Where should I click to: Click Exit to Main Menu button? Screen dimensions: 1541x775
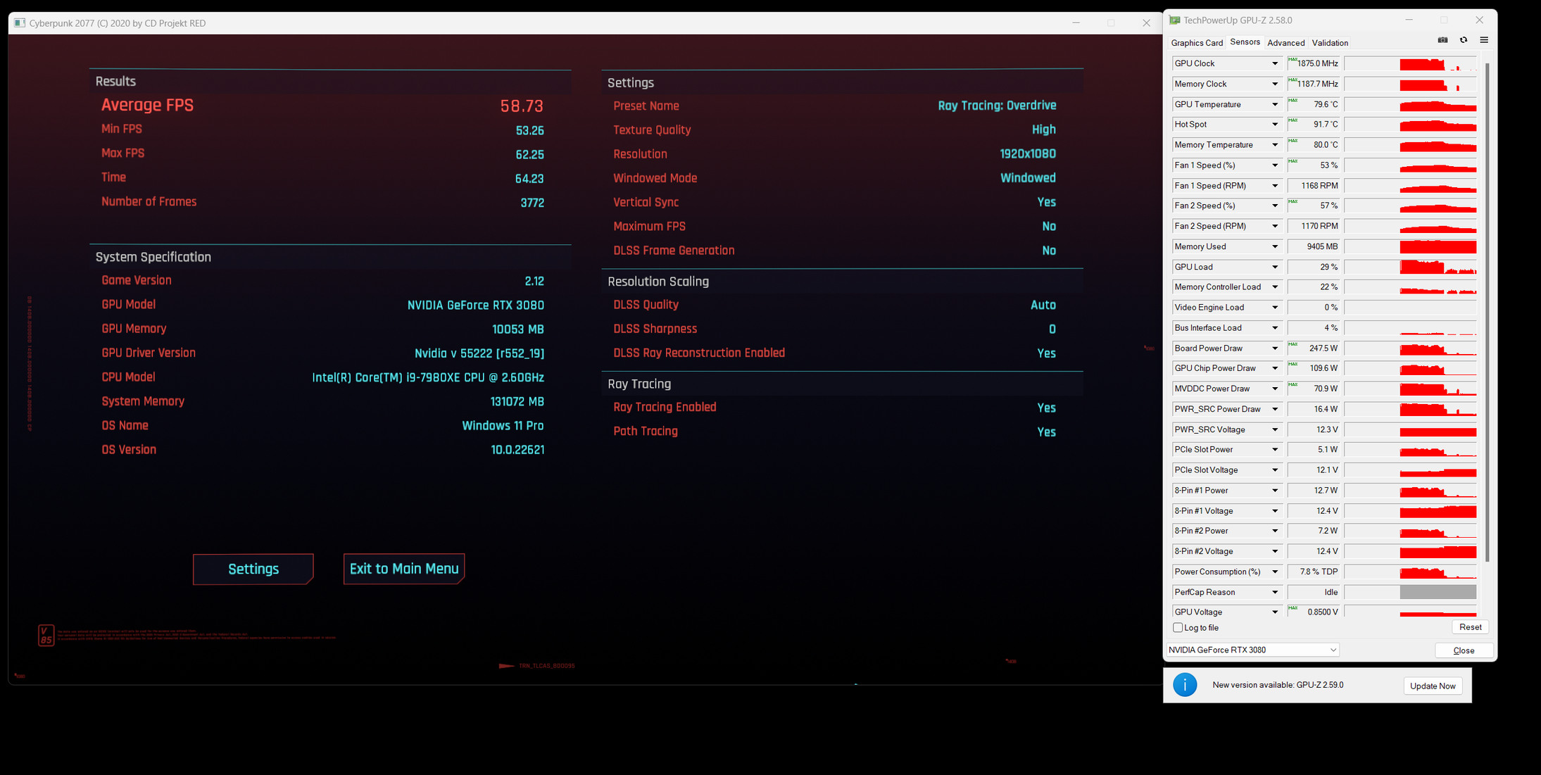404,569
